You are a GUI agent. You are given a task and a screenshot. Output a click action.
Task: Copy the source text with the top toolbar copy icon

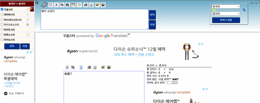(x=62, y=5)
